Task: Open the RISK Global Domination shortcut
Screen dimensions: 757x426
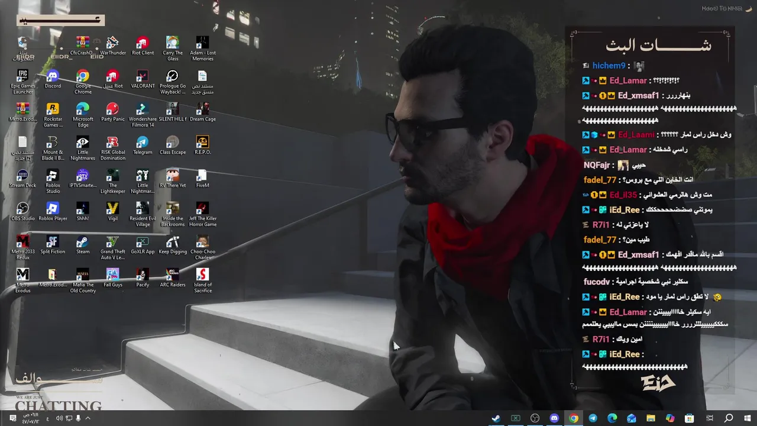Action: click(112, 148)
